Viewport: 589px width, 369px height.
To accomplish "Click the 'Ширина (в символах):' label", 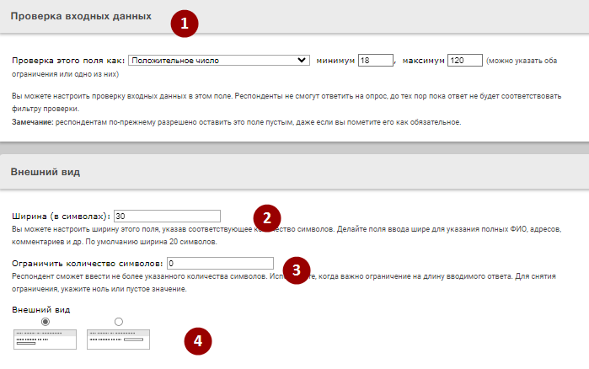I will click(x=62, y=216).
